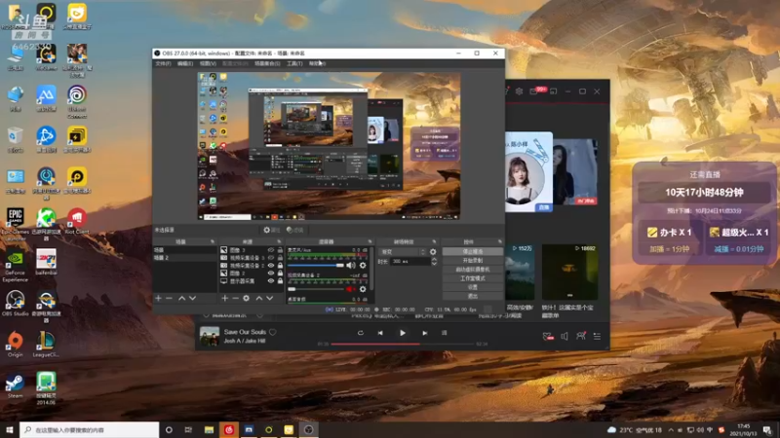Open source 滤镜 filters button
Viewport: 780px width, 438px height.
[295, 230]
